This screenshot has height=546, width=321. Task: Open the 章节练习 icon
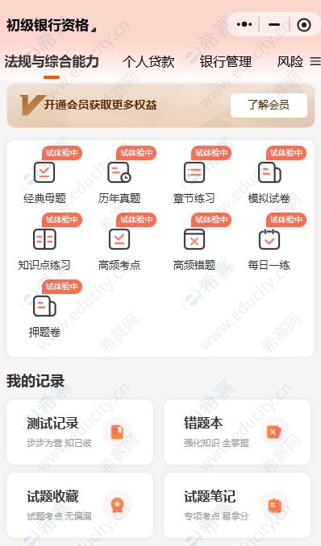click(x=194, y=172)
